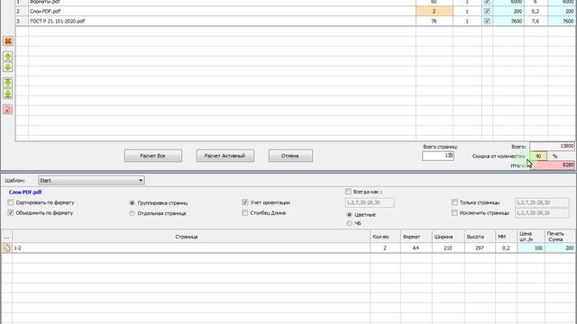Open the Шаблон Start dropdown
Viewport: 577px width, 324px height.
91,180
